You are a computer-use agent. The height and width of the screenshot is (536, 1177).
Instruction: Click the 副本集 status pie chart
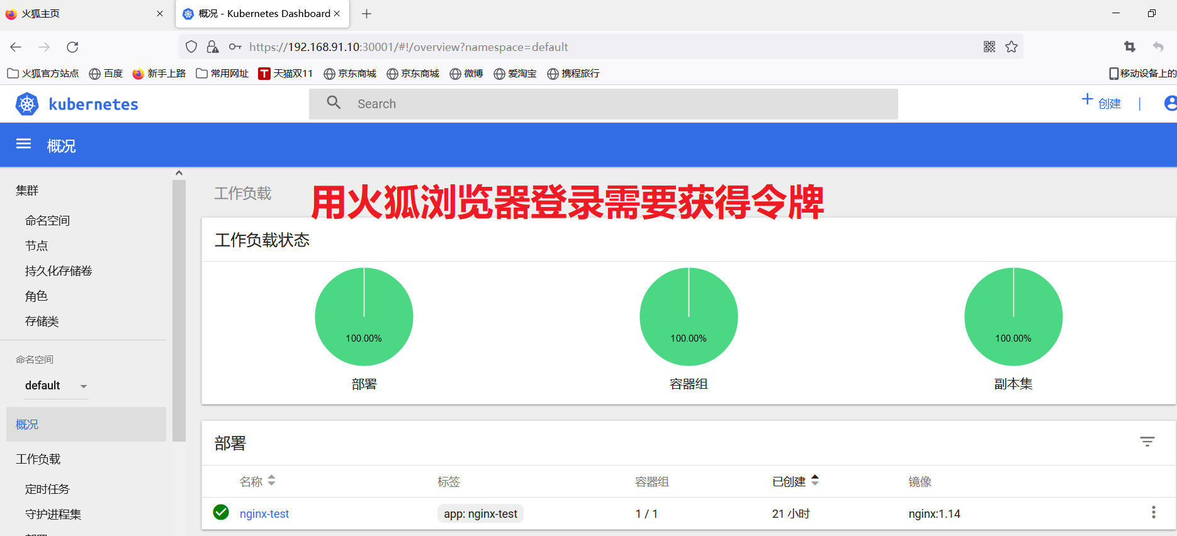point(1013,316)
